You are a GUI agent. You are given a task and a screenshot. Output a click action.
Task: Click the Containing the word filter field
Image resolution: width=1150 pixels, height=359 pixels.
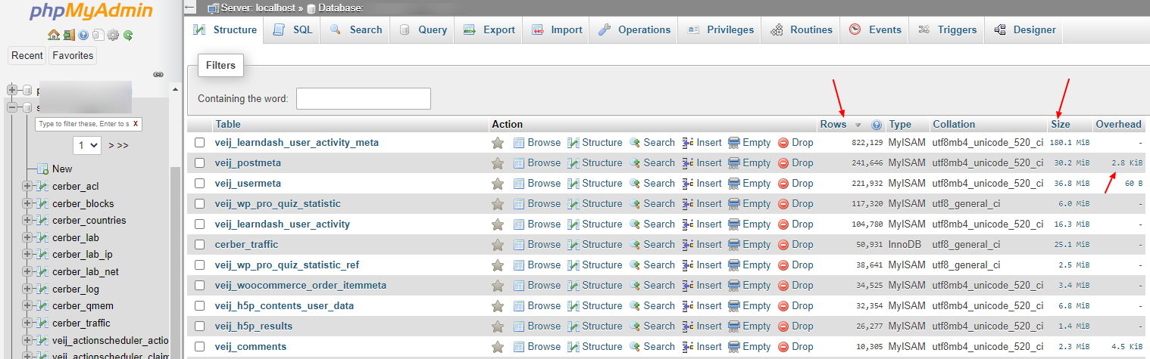point(364,99)
